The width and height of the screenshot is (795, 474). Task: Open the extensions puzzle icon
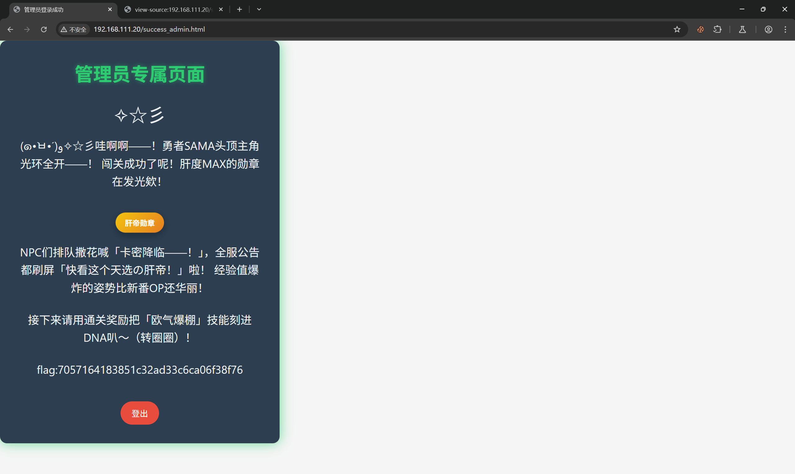tap(717, 29)
